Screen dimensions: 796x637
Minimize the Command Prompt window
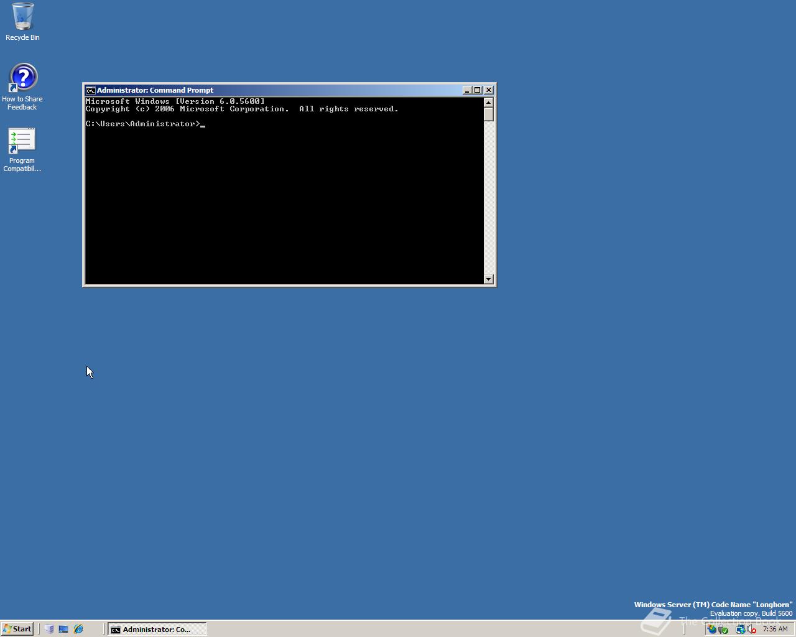(467, 90)
